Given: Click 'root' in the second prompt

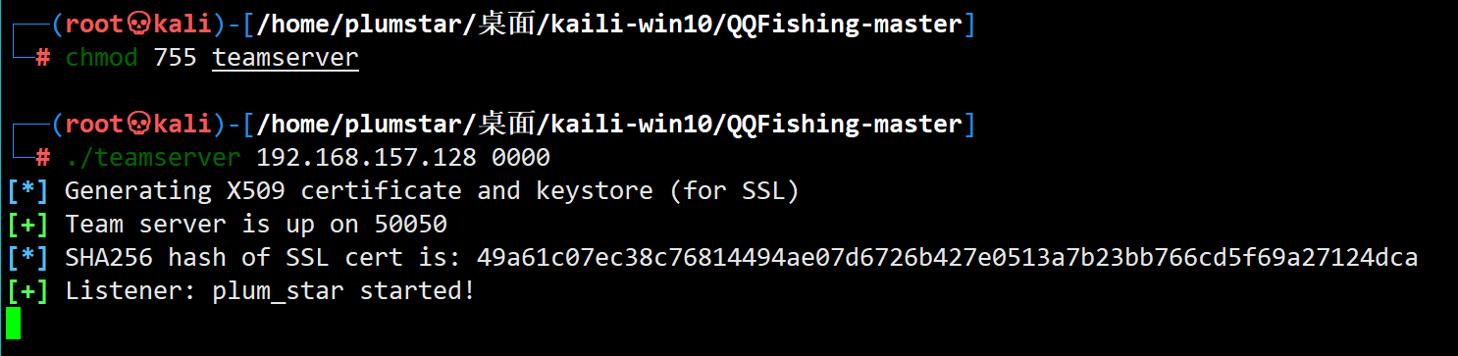Looking at the screenshot, I should [95, 125].
